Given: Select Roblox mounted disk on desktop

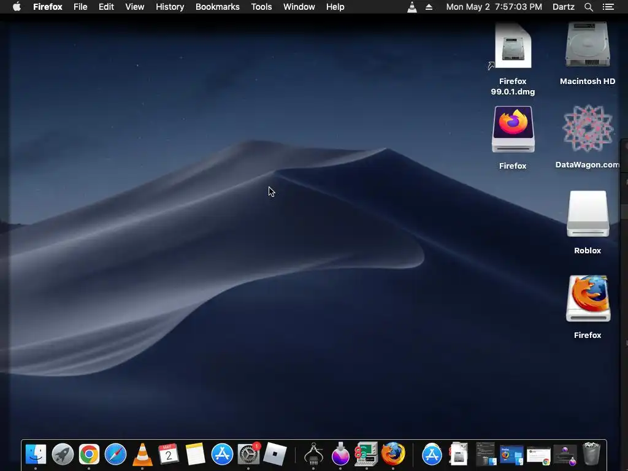Looking at the screenshot, I should click(588, 223).
